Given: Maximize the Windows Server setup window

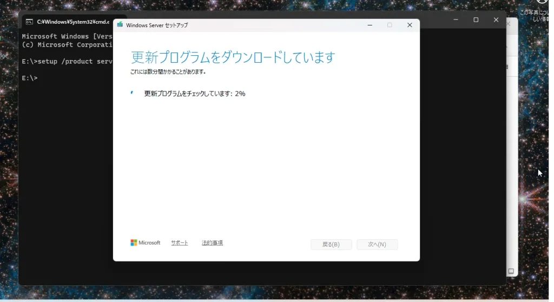Looking at the screenshot, I should pyautogui.click(x=390, y=25).
